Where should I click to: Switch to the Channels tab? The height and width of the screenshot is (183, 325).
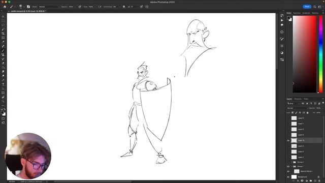point(298,99)
